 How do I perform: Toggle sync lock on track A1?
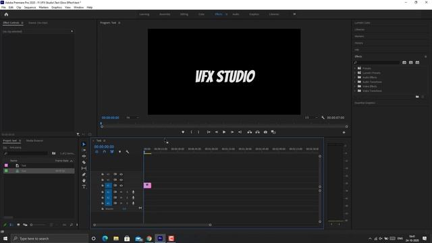click(115, 192)
